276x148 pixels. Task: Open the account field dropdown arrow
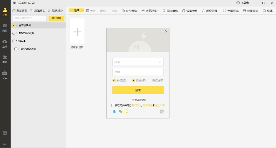coord(159,62)
